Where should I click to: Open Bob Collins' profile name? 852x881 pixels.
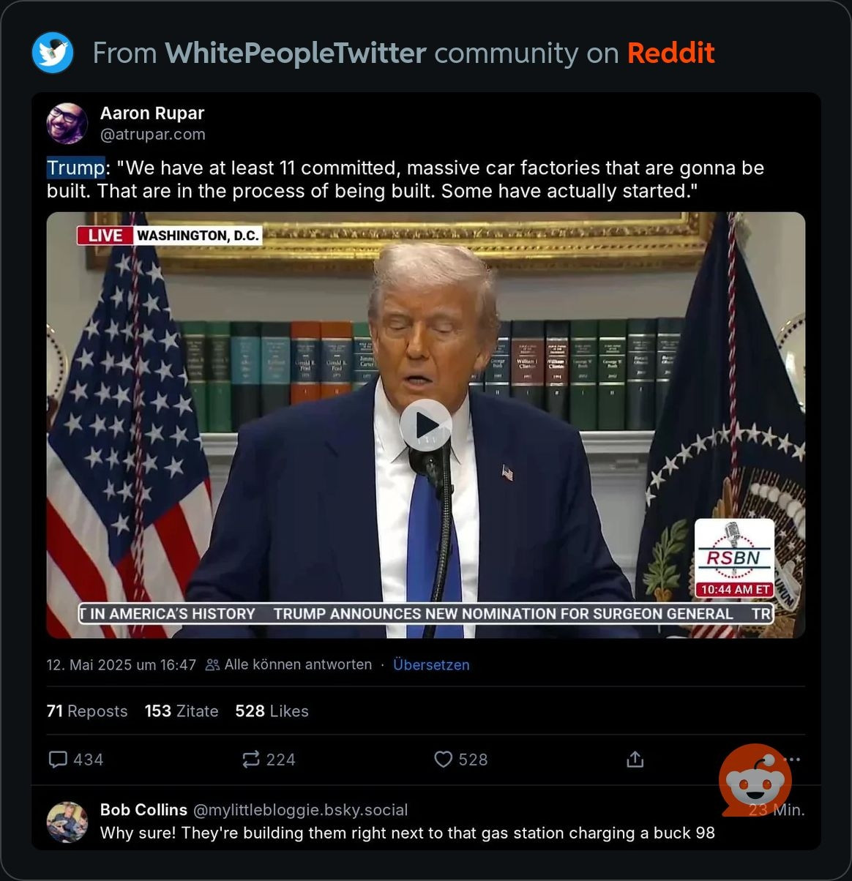tap(143, 810)
